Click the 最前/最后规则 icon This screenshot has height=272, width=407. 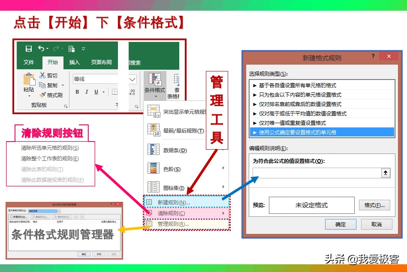click(x=154, y=130)
